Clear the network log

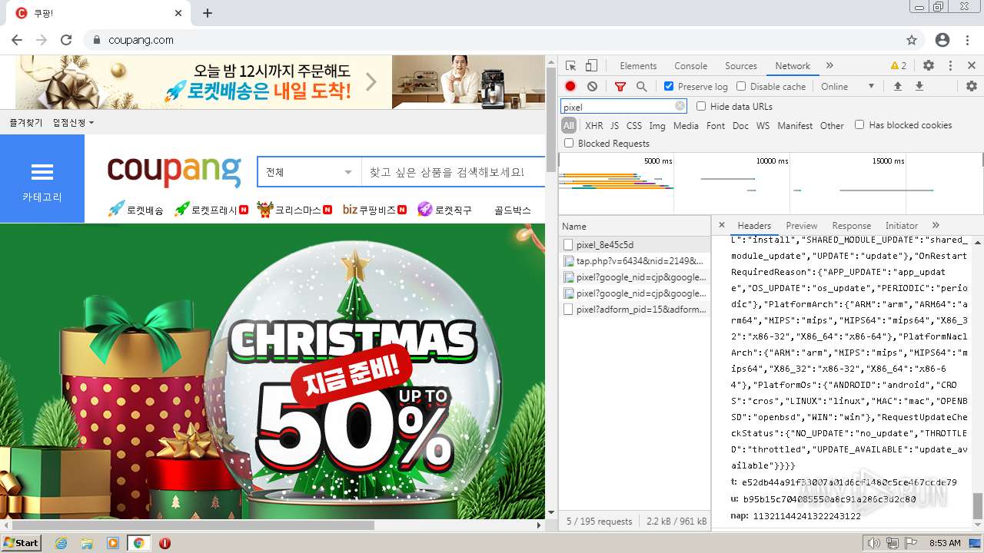click(592, 87)
